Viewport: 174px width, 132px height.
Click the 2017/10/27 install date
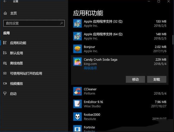[159, 106]
